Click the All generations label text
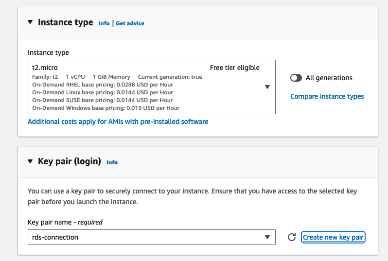Viewport: 388px width, 261px height. pos(329,78)
